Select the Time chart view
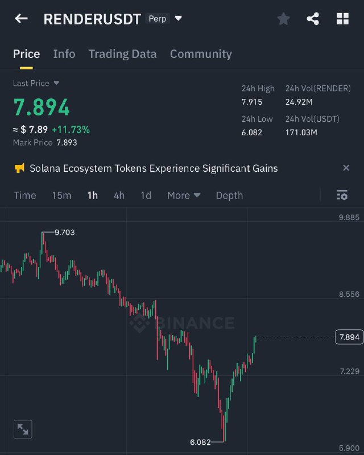Viewport: 364px width, 455px height. click(x=25, y=195)
